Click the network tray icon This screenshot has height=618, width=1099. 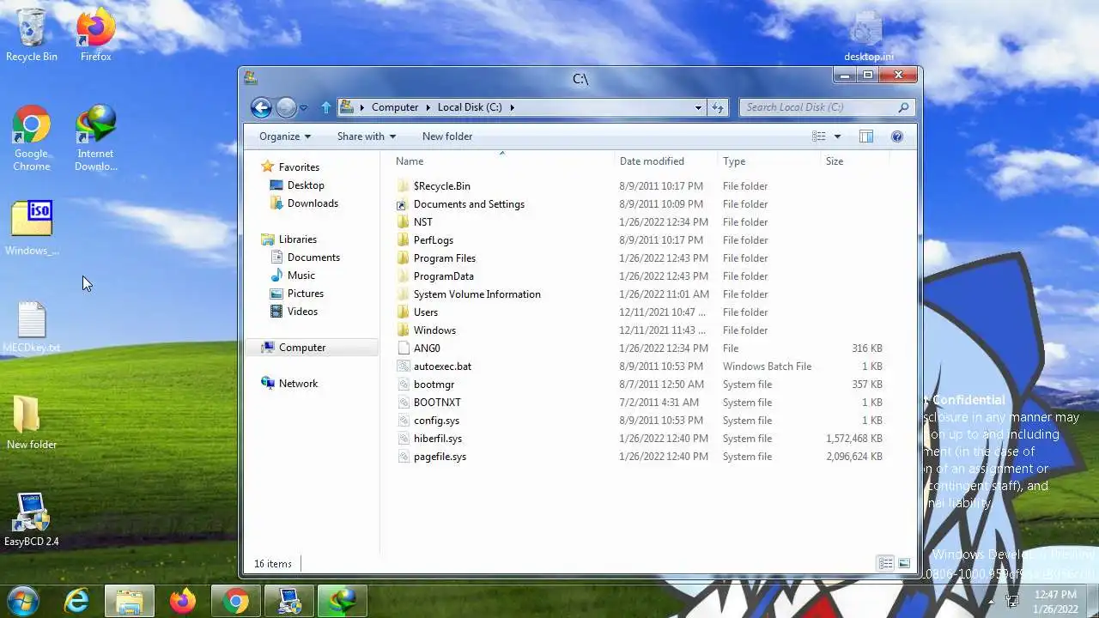click(x=1012, y=602)
